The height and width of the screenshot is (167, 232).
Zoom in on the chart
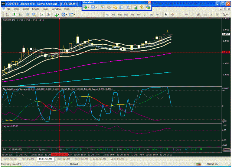pyautogui.click(x=27, y=14)
